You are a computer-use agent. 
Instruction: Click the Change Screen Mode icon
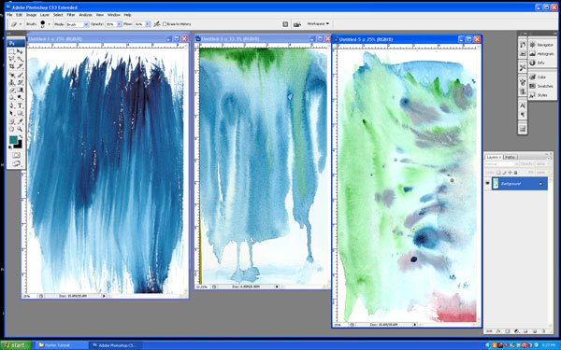[16, 163]
